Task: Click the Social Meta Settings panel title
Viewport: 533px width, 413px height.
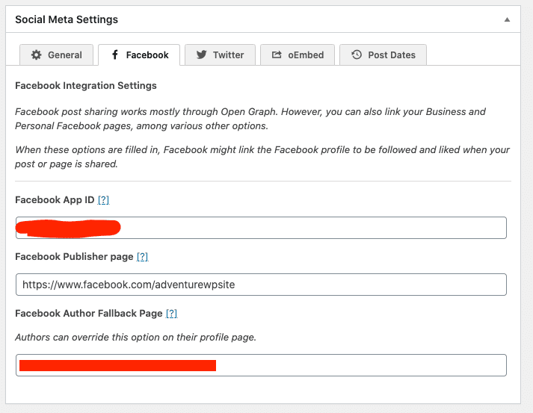Action: point(67,19)
